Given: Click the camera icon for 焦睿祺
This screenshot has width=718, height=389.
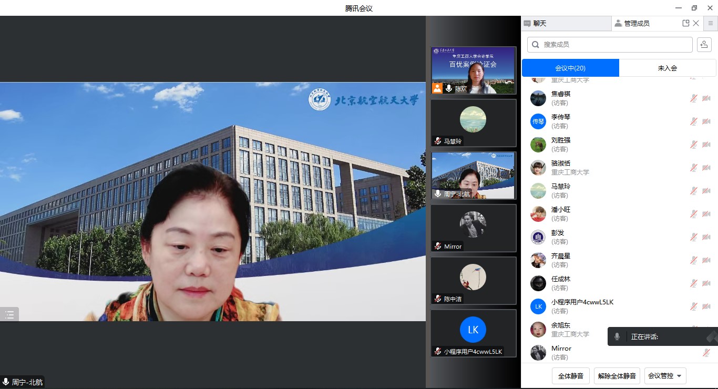Looking at the screenshot, I should tap(706, 98).
